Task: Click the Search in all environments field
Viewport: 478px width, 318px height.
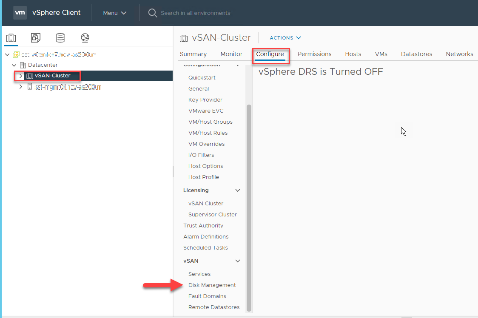Action: [196, 13]
